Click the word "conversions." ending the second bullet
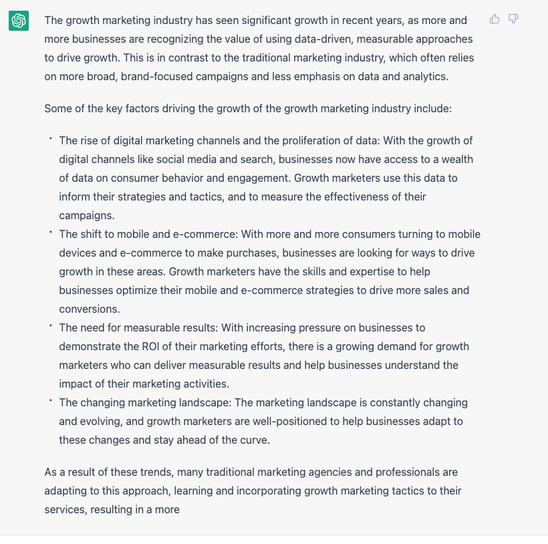The width and height of the screenshot is (548, 544). (90, 309)
